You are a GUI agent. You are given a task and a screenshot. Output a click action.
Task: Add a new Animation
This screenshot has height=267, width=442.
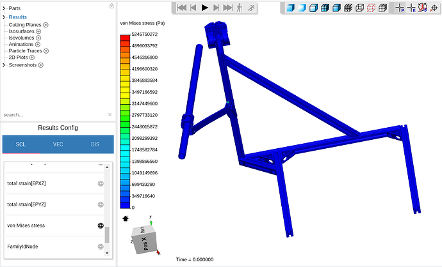38,44
